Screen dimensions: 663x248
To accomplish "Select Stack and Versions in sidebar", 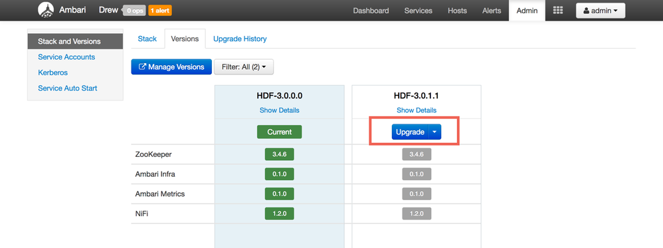I will click(x=75, y=41).
